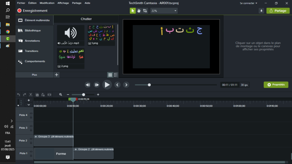Click the scissors Cut icon

click(x=31, y=95)
